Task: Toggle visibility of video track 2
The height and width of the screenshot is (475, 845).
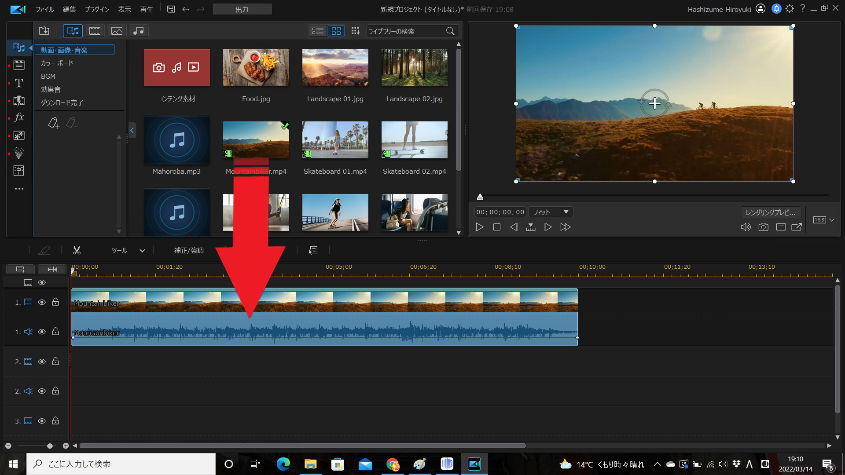Action: click(42, 362)
